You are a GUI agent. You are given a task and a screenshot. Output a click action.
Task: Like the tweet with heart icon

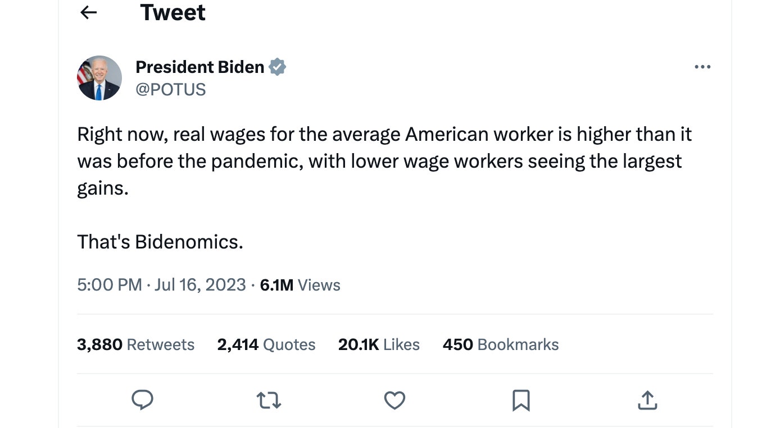pyautogui.click(x=394, y=400)
